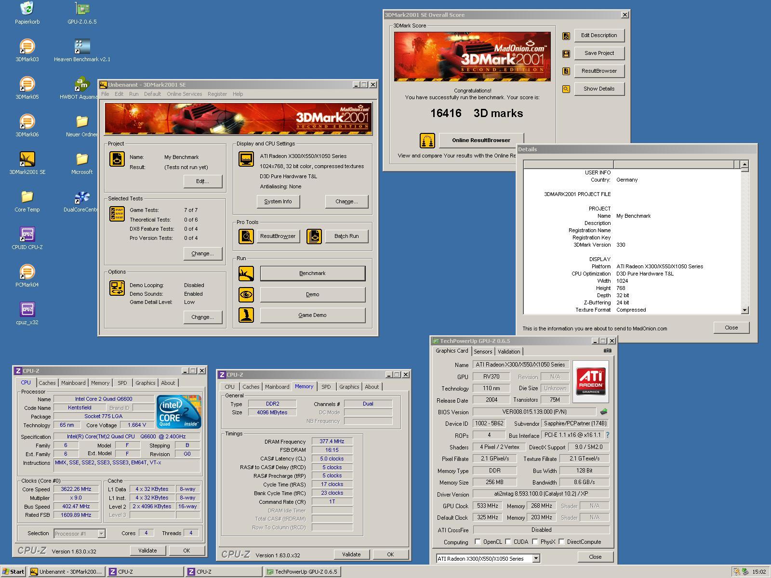Screen dimensions: 771x578
Task: Open the GPU-Z.0.6.5 desktop icon
Action: pos(82,8)
